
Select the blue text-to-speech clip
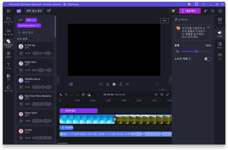tap(66, 128)
